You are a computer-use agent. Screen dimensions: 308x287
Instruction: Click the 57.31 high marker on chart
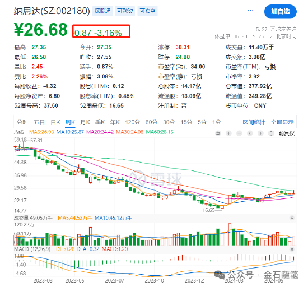tap(36, 140)
